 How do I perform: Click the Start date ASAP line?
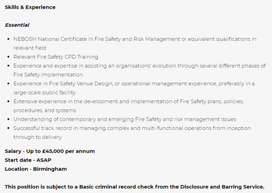click(x=28, y=160)
